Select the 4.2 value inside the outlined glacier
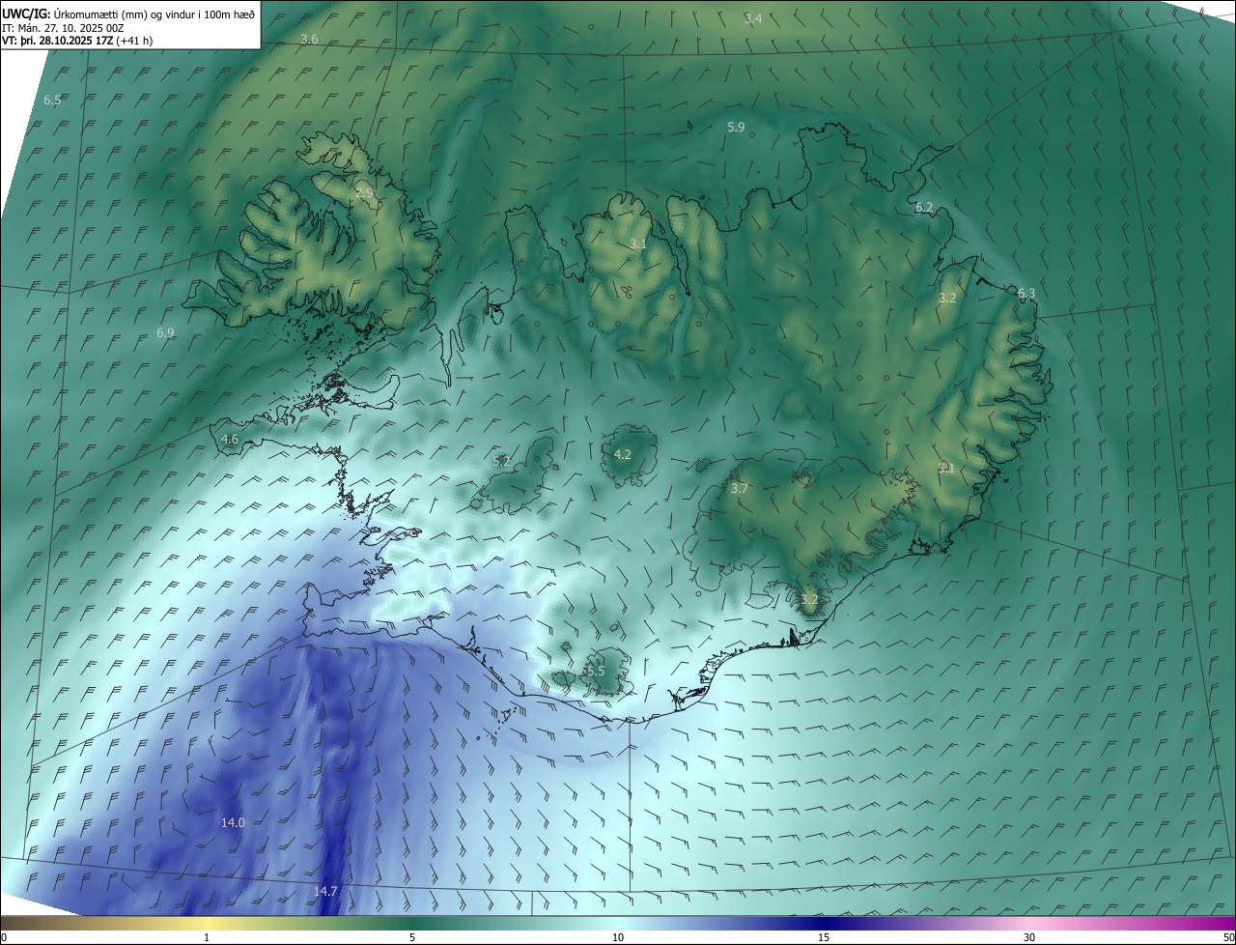This screenshot has width=1236, height=945. pyautogui.click(x=623, y=454)
